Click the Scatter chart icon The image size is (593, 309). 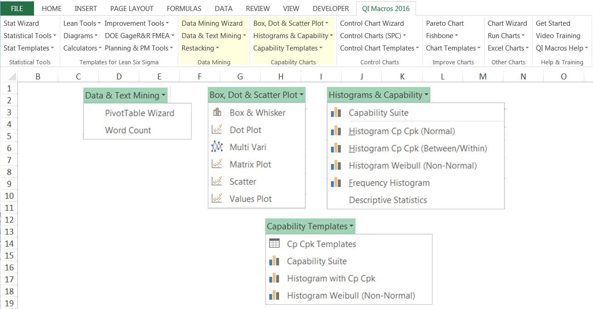217,181
